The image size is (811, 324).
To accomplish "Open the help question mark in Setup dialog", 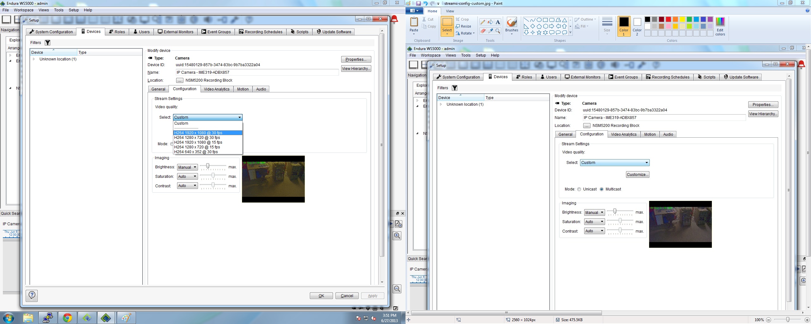I will (x=32, y=296).
